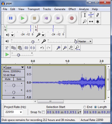Viewport: 112px width, 124px height.
Task: Open the Effect menu
Action: tap(72, 9)
